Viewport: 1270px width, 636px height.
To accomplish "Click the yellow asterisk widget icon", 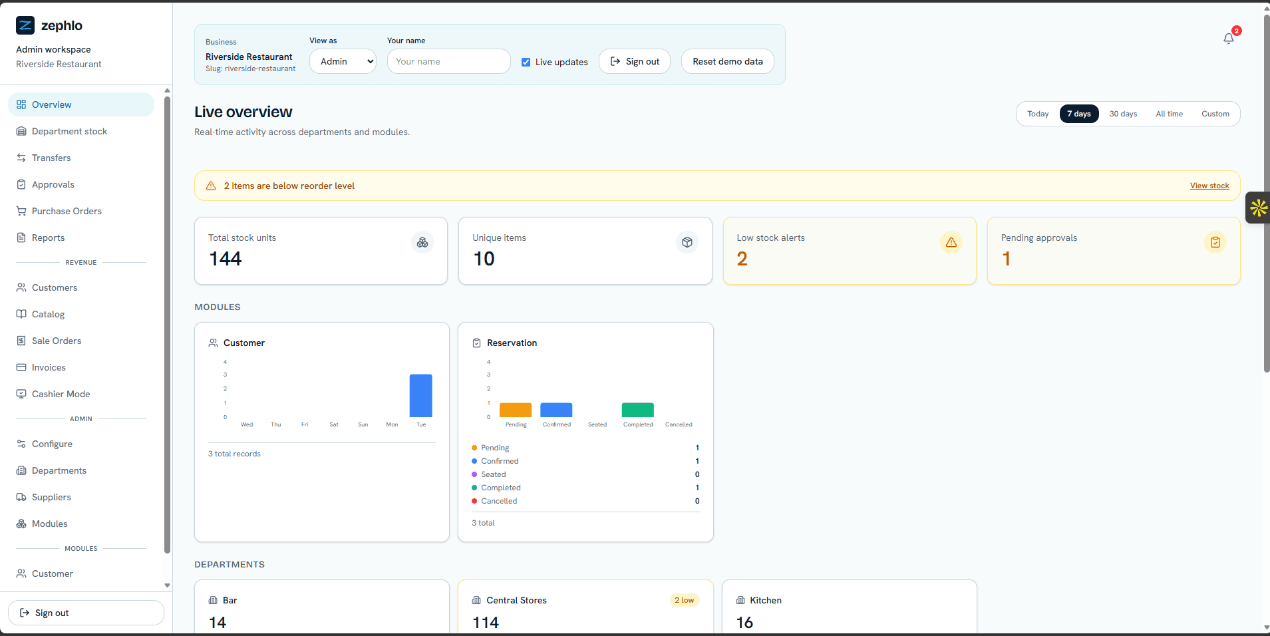I will click(x=1258, y=208).
